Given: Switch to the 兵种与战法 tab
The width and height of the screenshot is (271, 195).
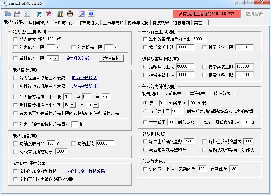Looking at the screenshot, I should [x=39, y=23].
